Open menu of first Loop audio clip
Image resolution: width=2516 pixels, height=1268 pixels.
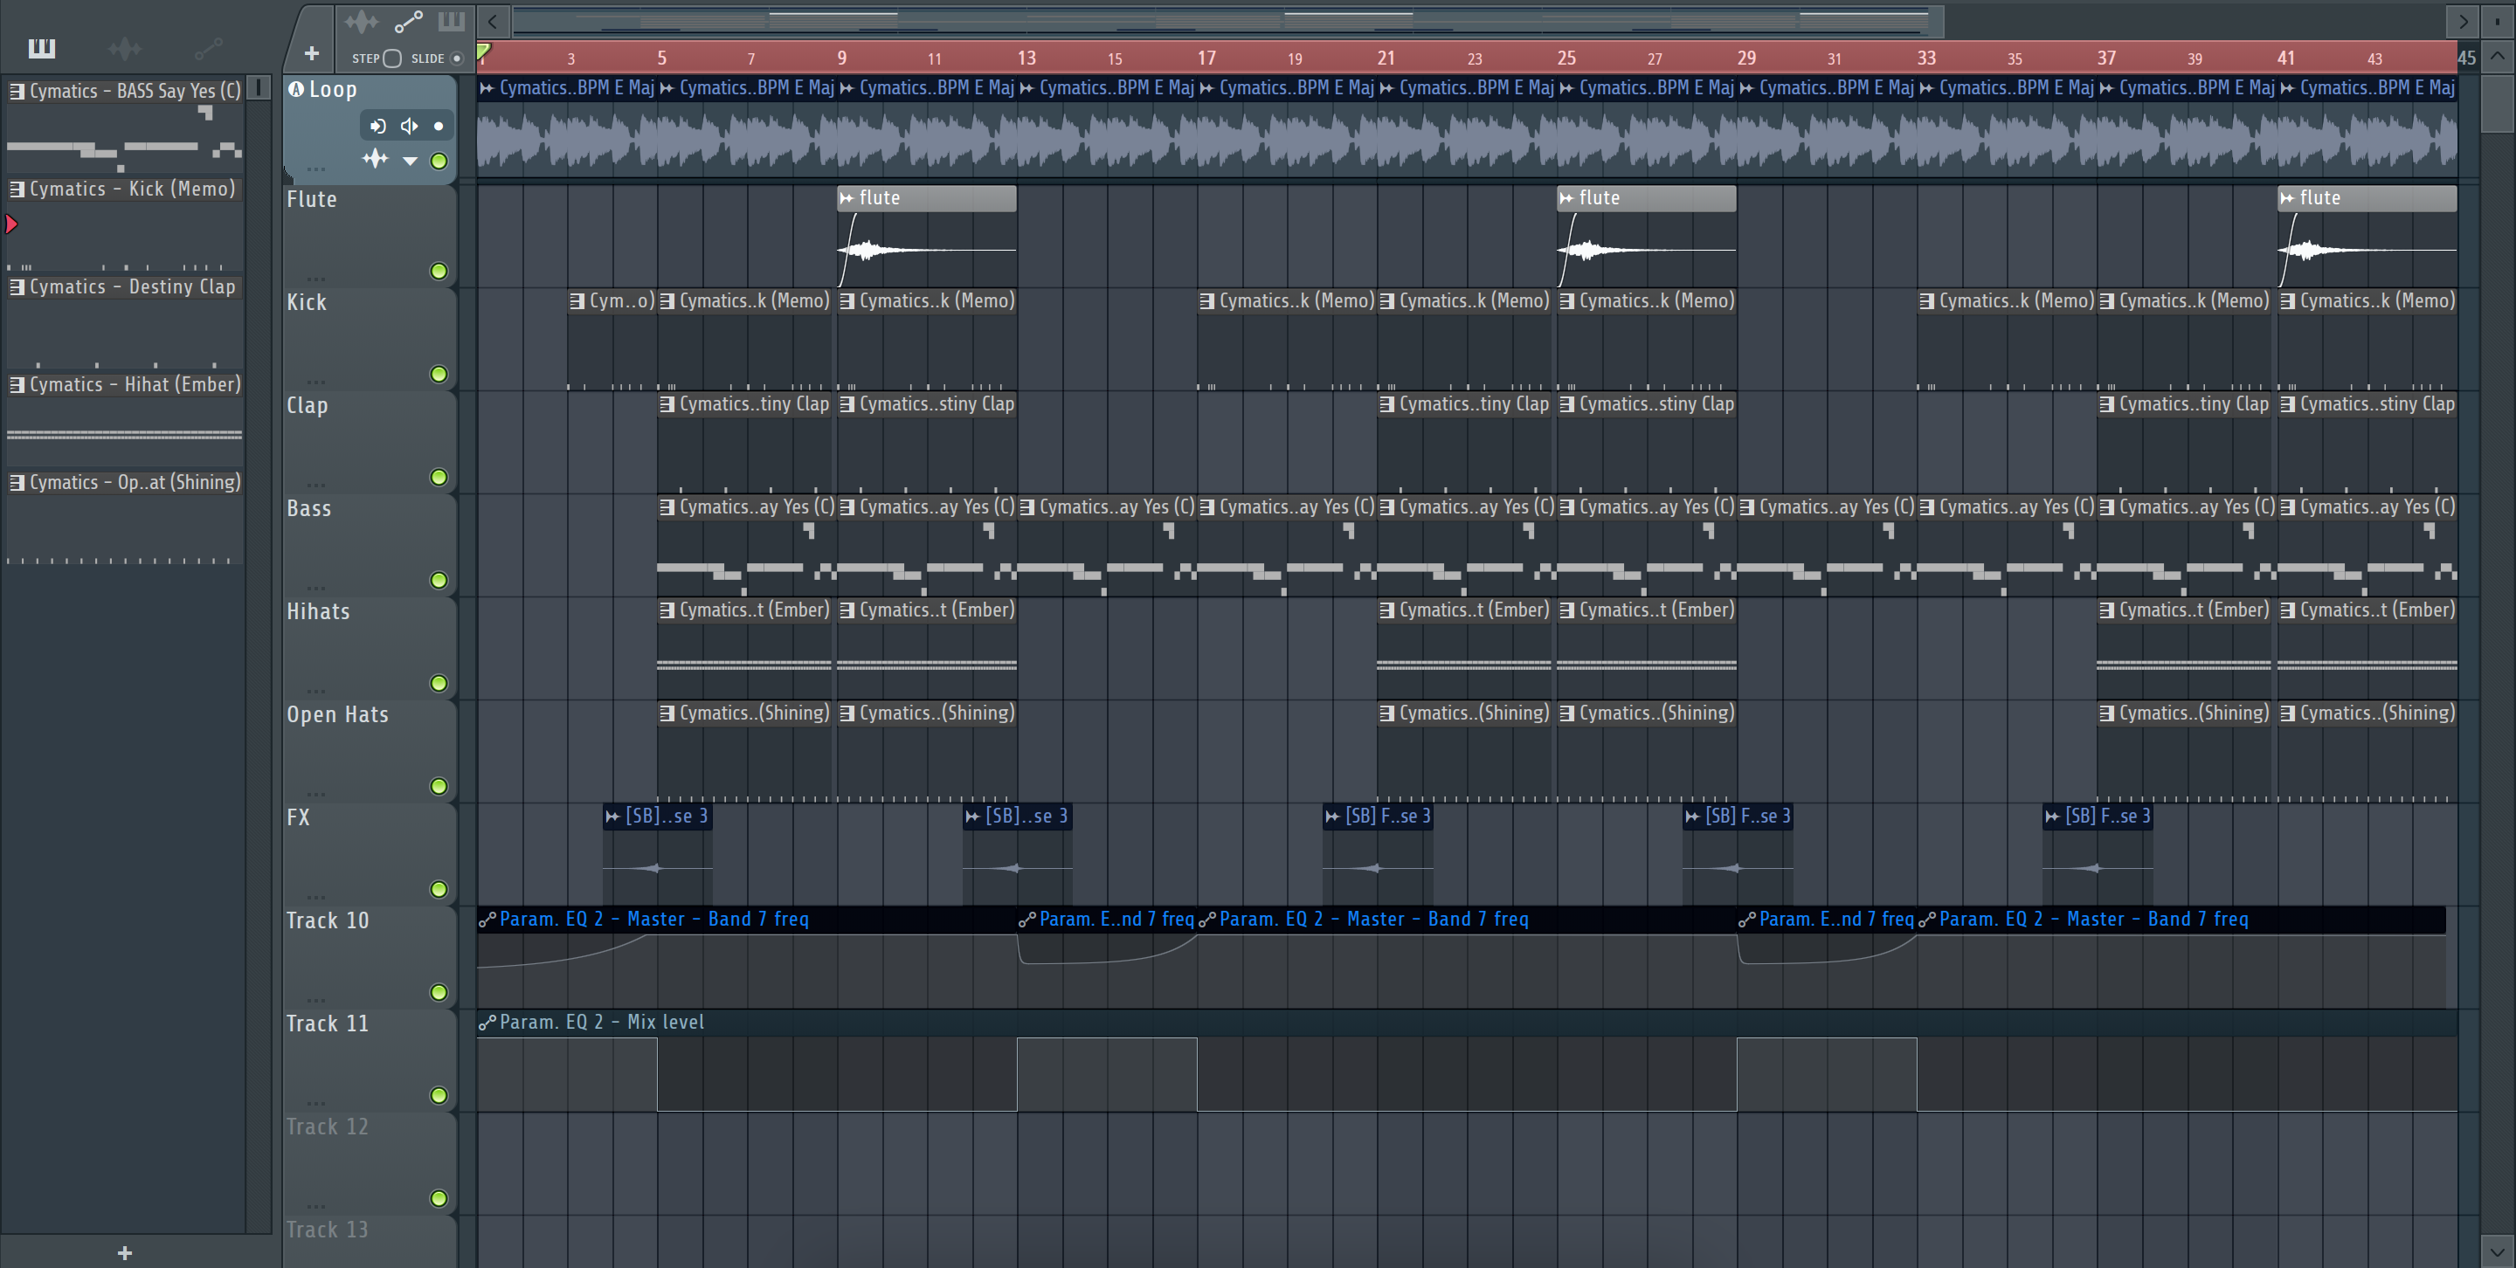point(487,89)
